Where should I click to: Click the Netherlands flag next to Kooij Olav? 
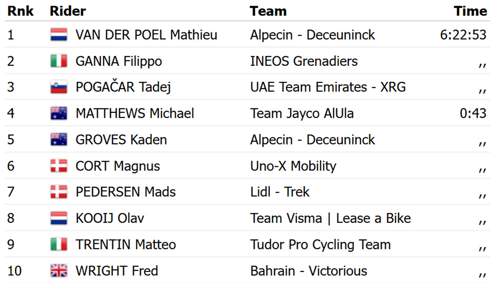(59, 218)
